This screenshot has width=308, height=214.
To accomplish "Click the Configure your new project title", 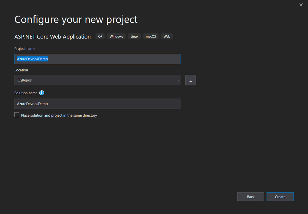I will click(76, 20).
